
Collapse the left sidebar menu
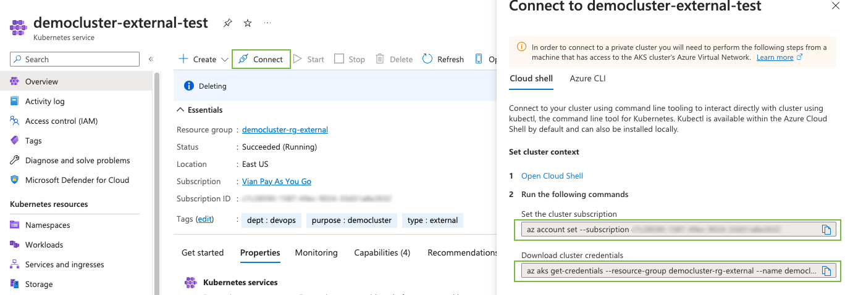151,59
